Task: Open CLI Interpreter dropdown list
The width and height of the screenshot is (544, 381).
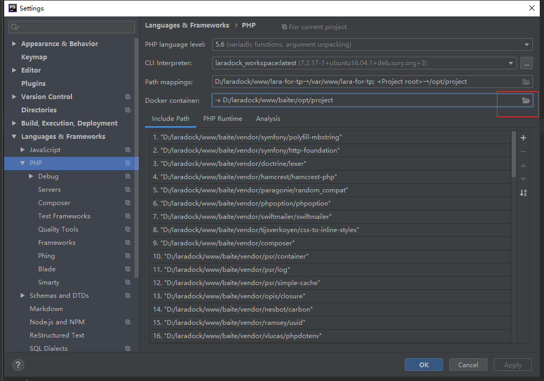Action: tap(511, 63)
